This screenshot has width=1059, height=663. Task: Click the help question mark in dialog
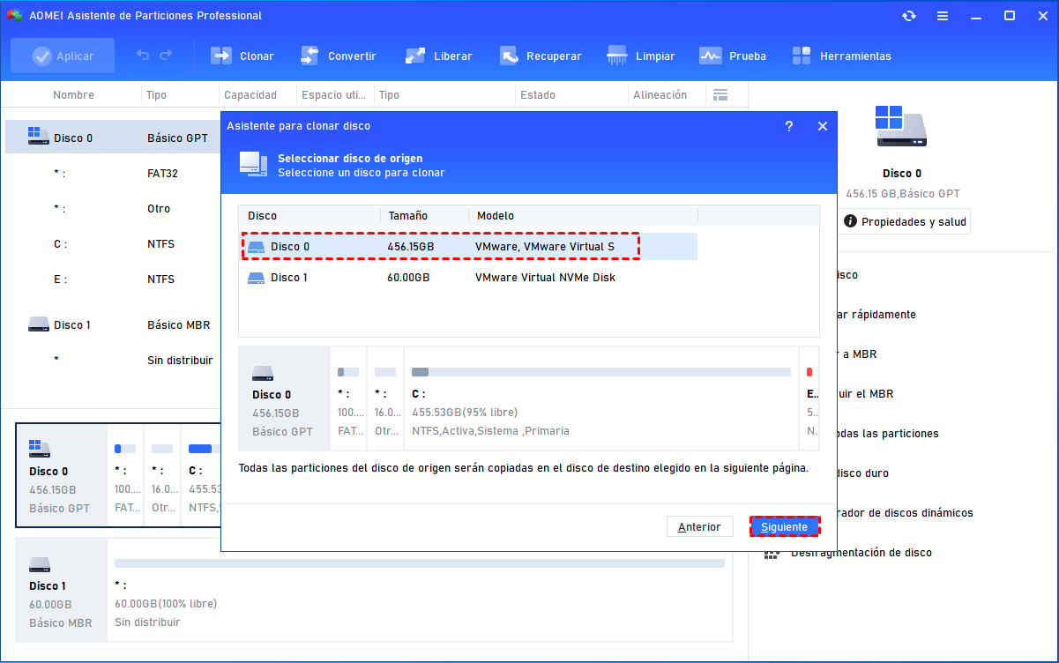pos(788,126)
